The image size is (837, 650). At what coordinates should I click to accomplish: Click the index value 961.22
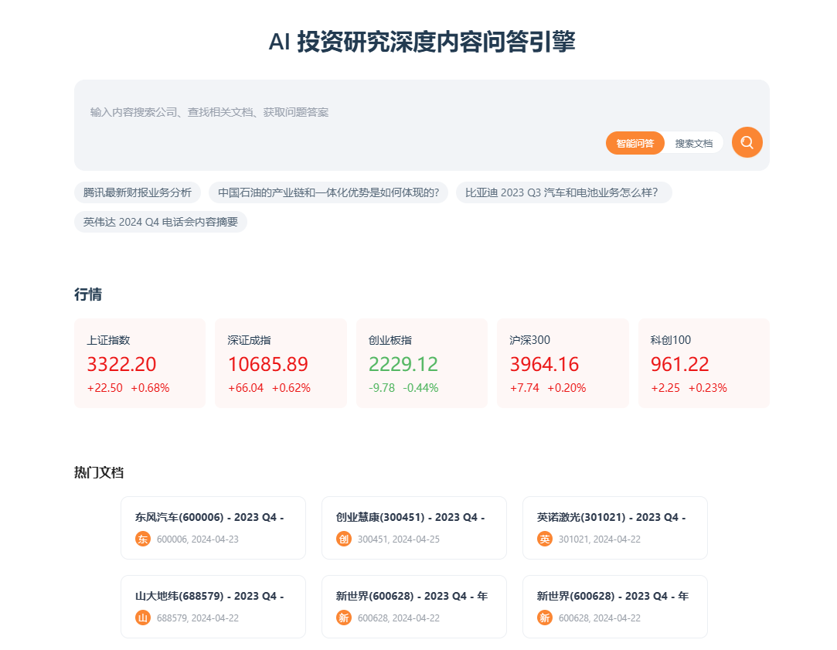679,365
